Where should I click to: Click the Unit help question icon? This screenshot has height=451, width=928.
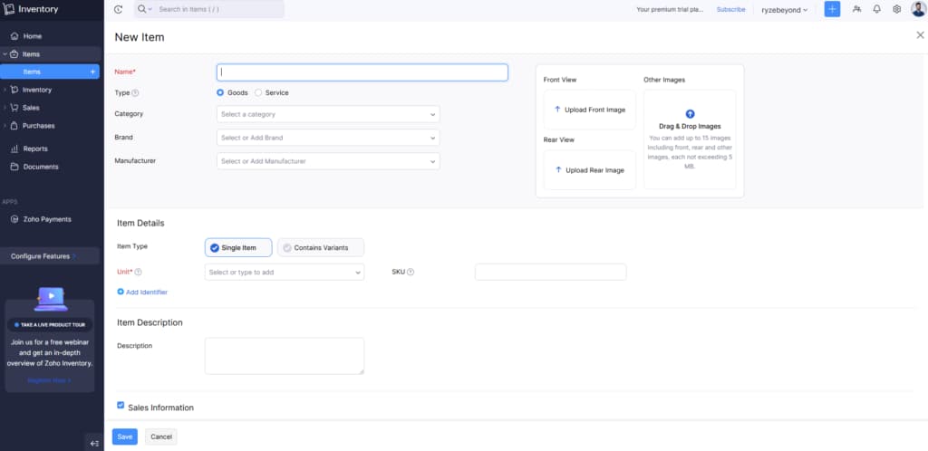(138, 272)
